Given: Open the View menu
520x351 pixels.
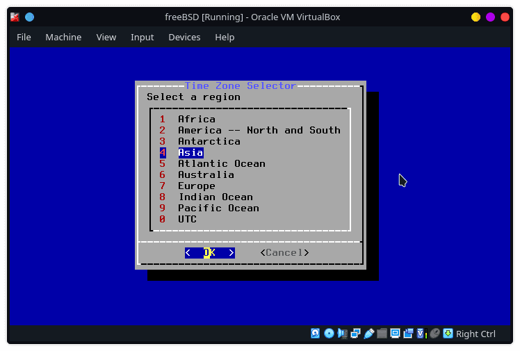Looking at the screenshot, I should [x=106, y=37].
